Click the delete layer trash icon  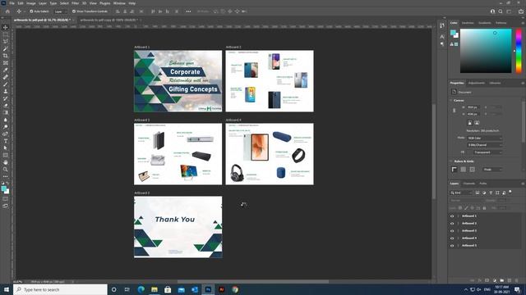click(517, 280)
